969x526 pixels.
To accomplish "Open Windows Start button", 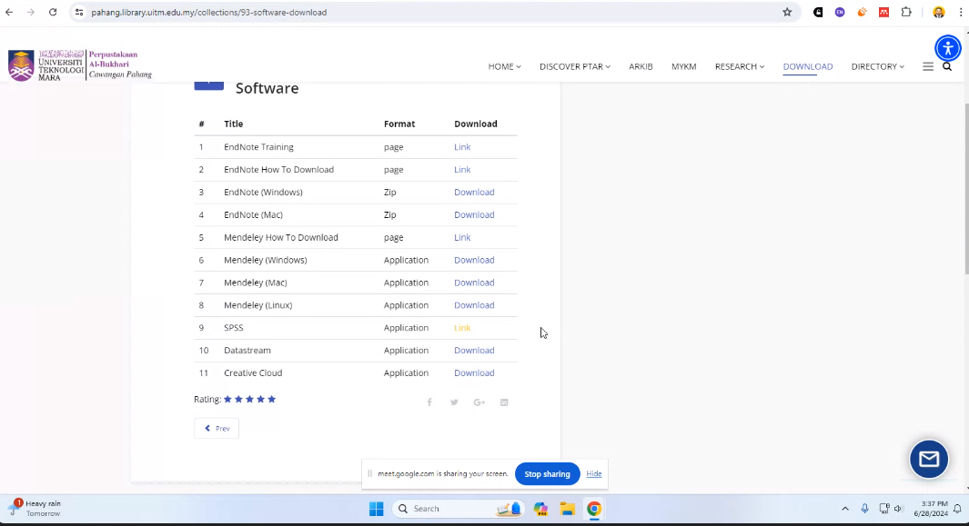I will (x=376, y=509).
